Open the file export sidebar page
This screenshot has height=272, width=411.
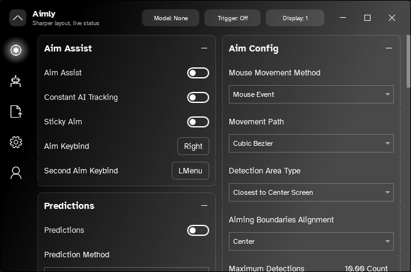click(16, 111)
